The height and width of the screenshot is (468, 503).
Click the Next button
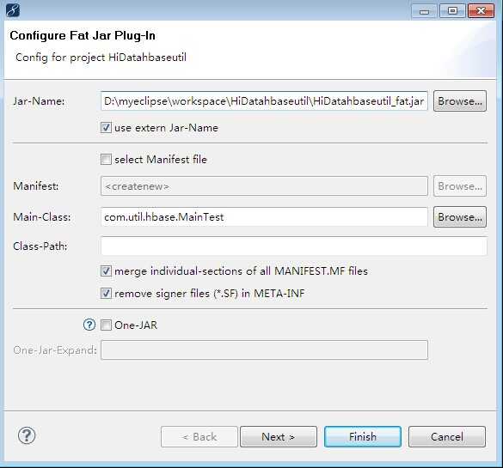tap(279, 436)
